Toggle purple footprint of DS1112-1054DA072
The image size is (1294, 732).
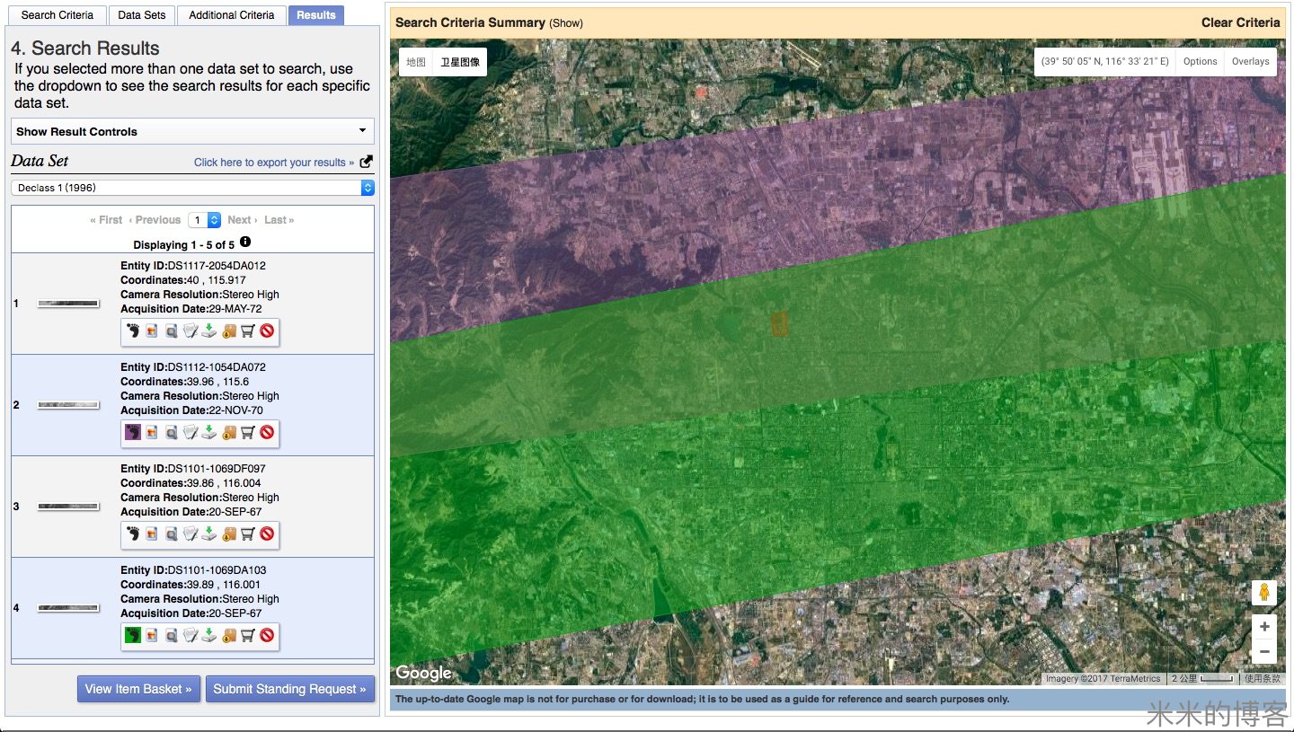[x=133, y=433]
